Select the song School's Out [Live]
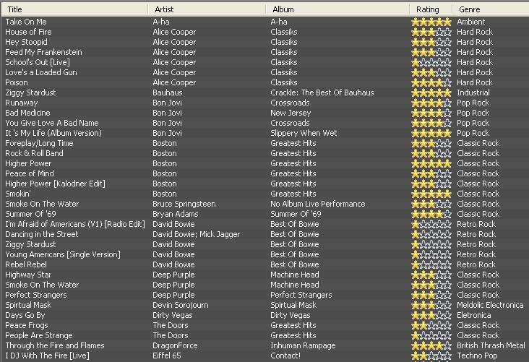 [38, 62]
